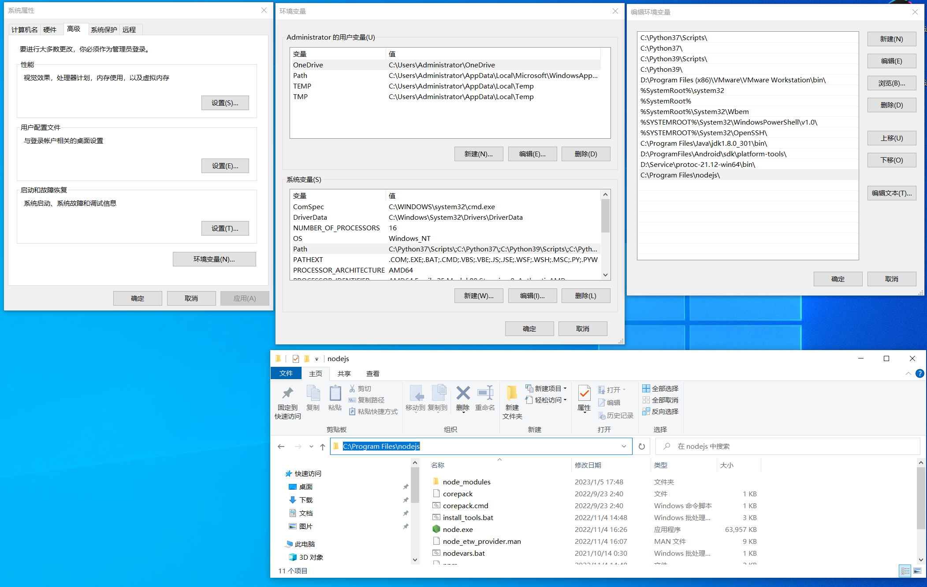Click Move Up button in path editor
Viewport: 927px width, 587px height.
tap(892, 138)
